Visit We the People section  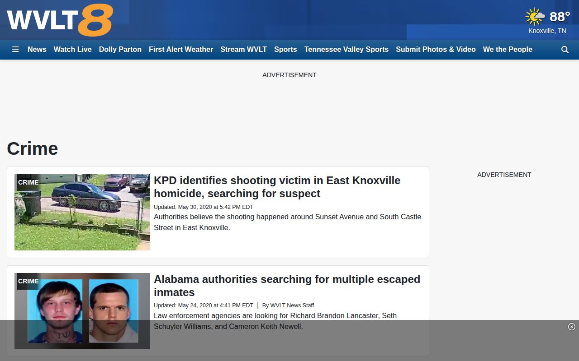coord(508,50)
